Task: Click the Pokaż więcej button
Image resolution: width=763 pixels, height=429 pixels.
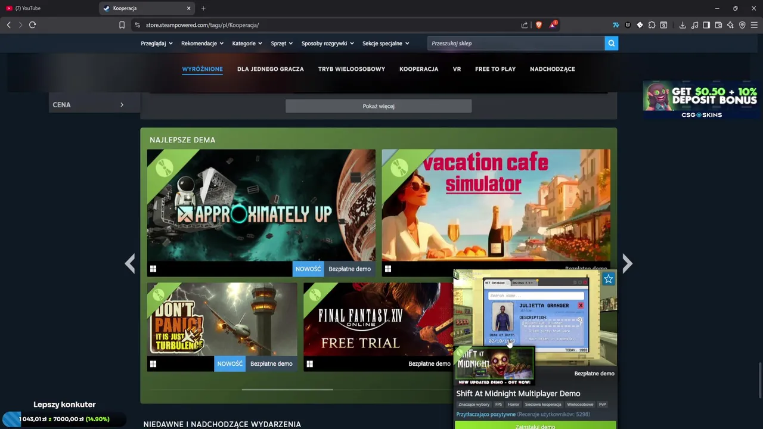Action: pyautogui.click(x=379, y=106)
